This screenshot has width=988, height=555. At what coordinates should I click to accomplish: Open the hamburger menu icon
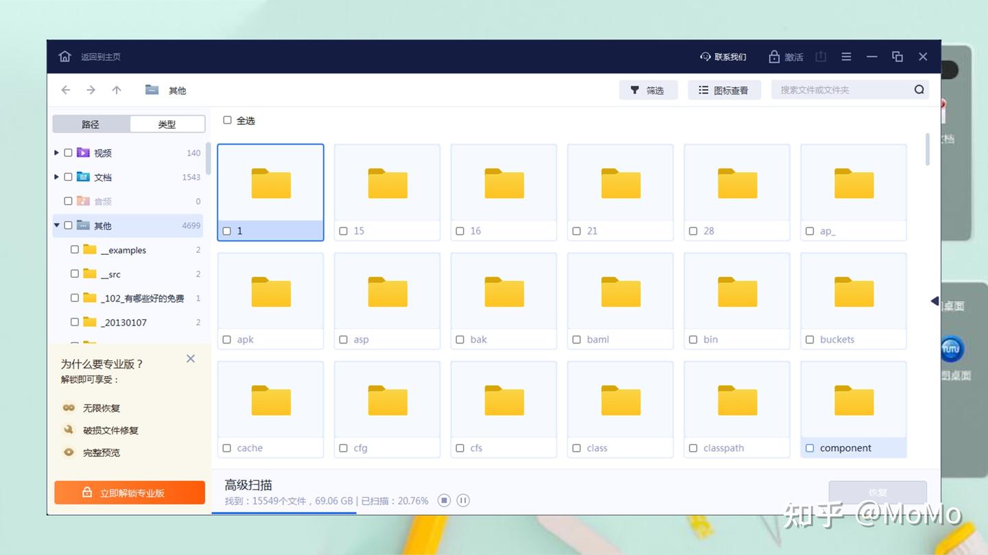point(847,57)
